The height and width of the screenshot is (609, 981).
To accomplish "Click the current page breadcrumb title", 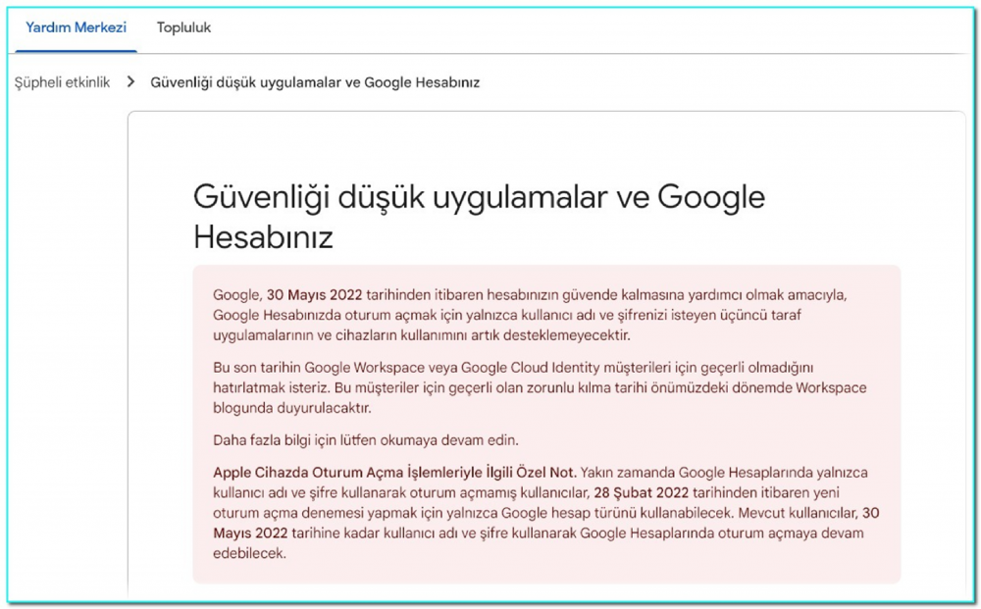I will coord(314,82).
